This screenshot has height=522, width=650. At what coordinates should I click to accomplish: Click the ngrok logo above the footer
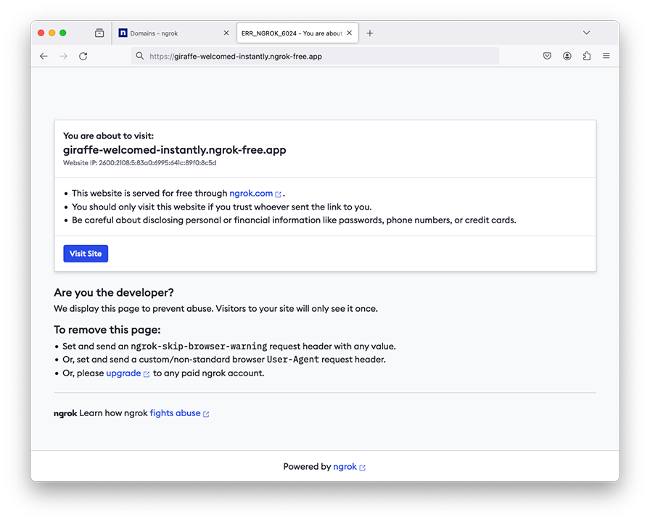(x=65, y=413)
